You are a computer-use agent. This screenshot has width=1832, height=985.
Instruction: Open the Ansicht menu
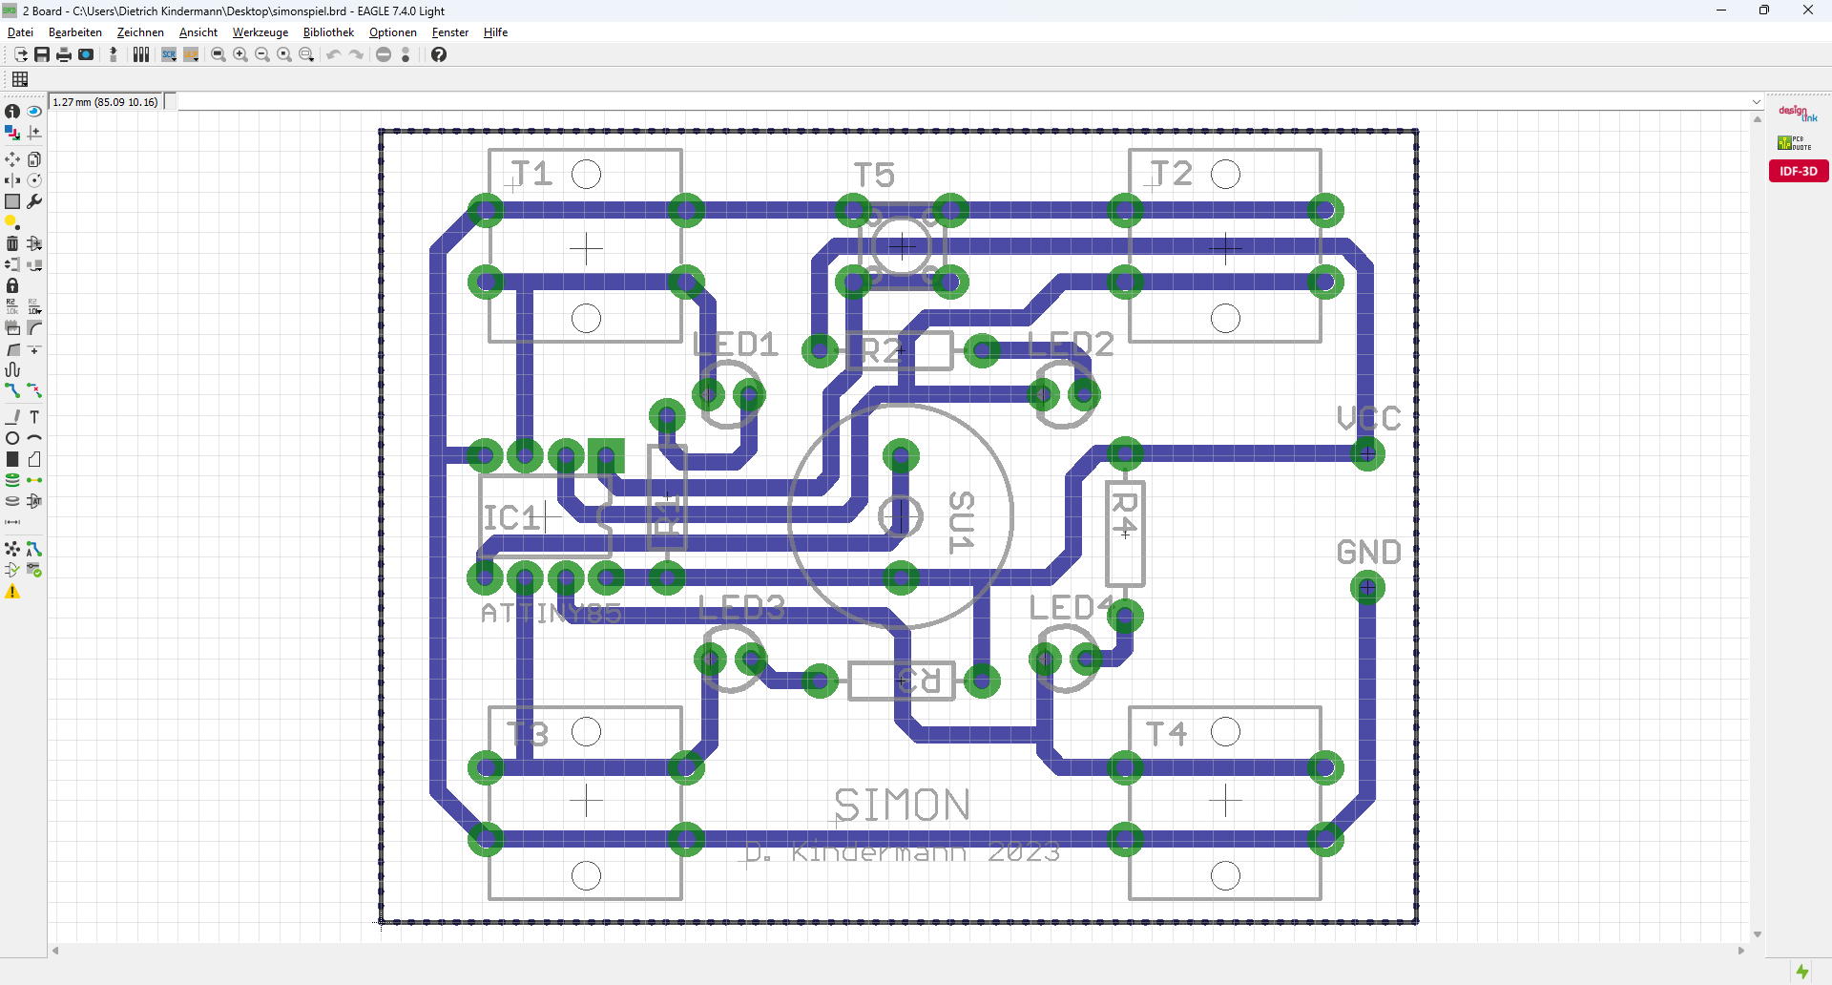(x=198, y=32)
